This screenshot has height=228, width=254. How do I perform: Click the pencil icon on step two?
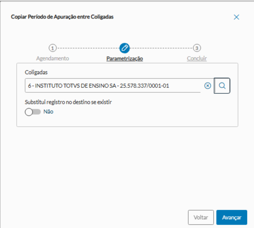point(125,48)
